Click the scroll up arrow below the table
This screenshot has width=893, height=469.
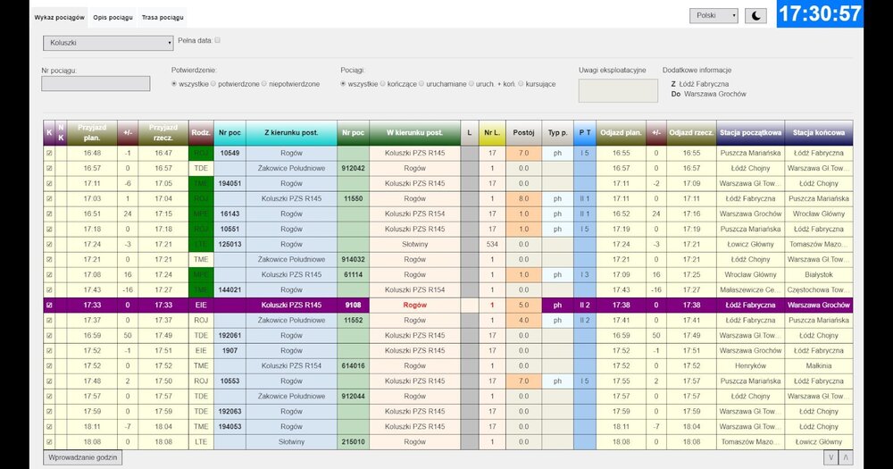click(847, 457)
